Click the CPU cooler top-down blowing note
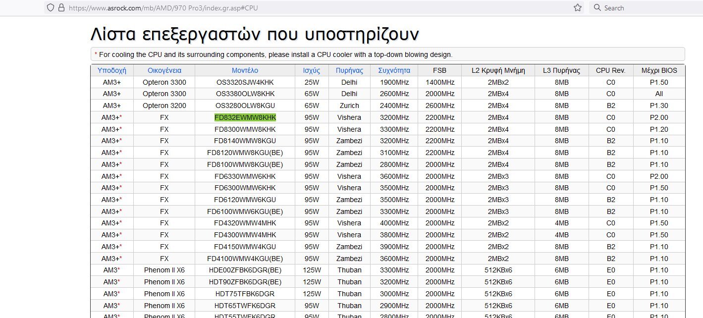 (x=273, y=54)
